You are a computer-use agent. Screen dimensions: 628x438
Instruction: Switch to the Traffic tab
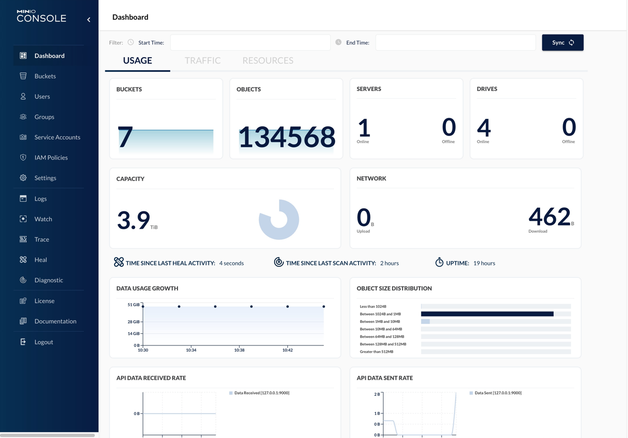203,61
